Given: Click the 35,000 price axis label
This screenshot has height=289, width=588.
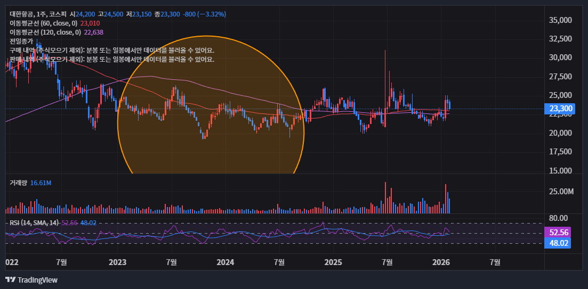Looking at the screenshot, I should tap(560, 20).
